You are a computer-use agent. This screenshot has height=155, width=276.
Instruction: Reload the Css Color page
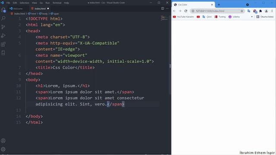(x=186, y=11)
